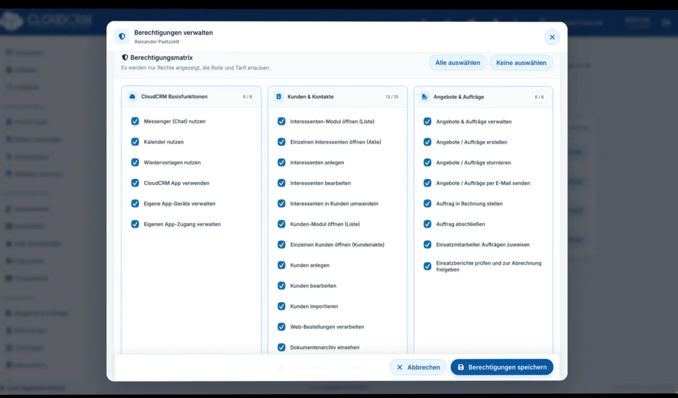
Task: Toggle Einsatzmitarbeiter Aufträgen zuweisen checkbox
Action: pos(428,244)
